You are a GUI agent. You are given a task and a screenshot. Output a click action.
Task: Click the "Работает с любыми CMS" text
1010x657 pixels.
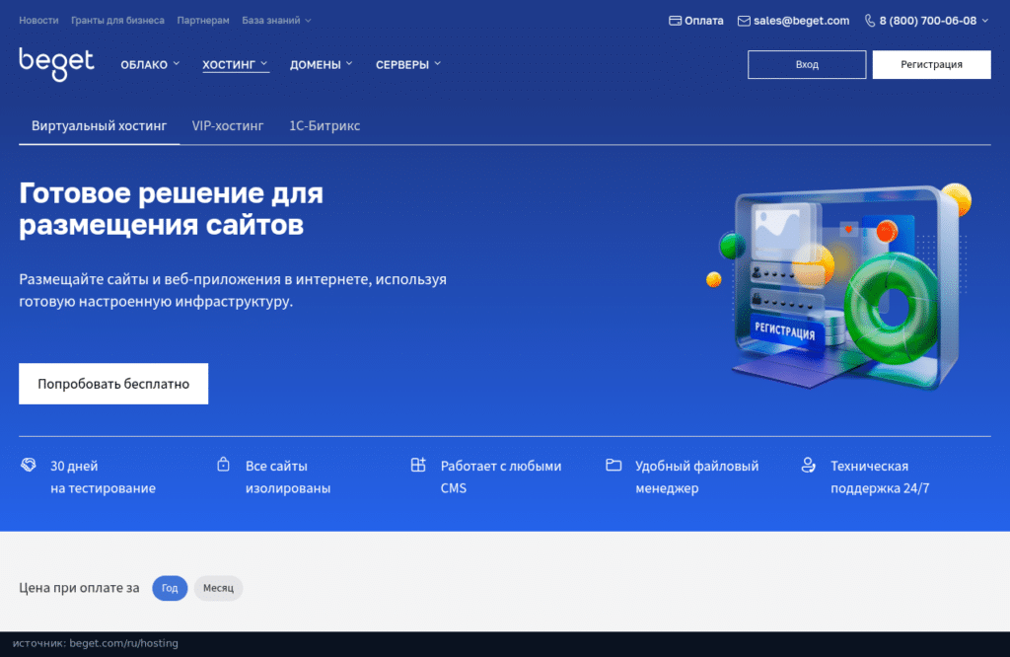[x=501, y=476]
